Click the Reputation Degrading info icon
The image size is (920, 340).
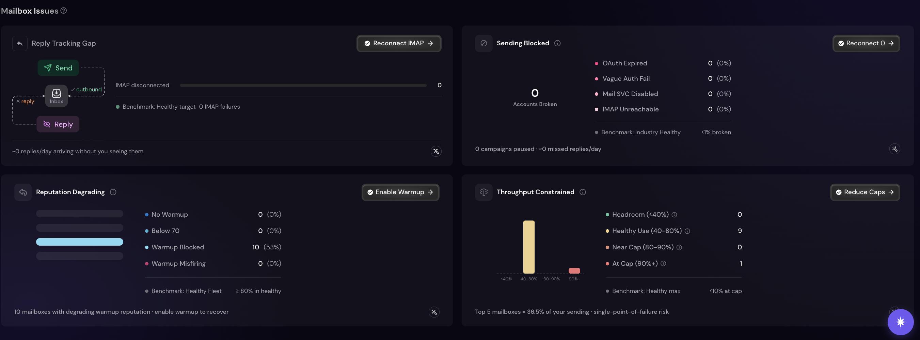tap(113, 192)
